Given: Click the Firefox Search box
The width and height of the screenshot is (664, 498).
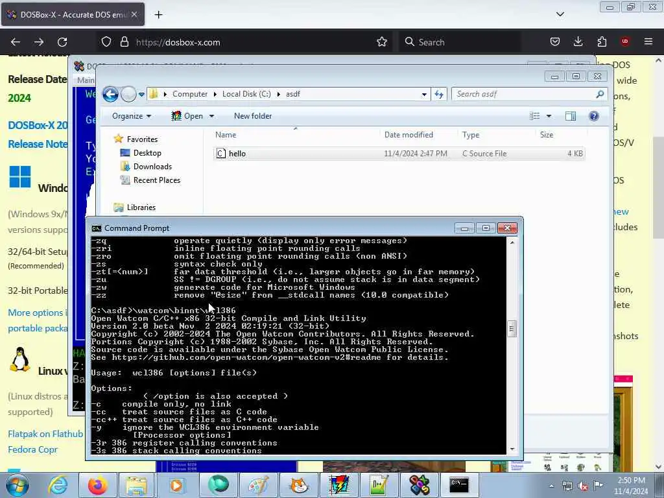Looking at the screenshot, I should tap(460, 42).
